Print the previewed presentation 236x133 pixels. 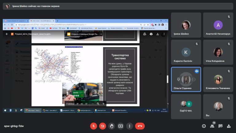tap(151, 34)
